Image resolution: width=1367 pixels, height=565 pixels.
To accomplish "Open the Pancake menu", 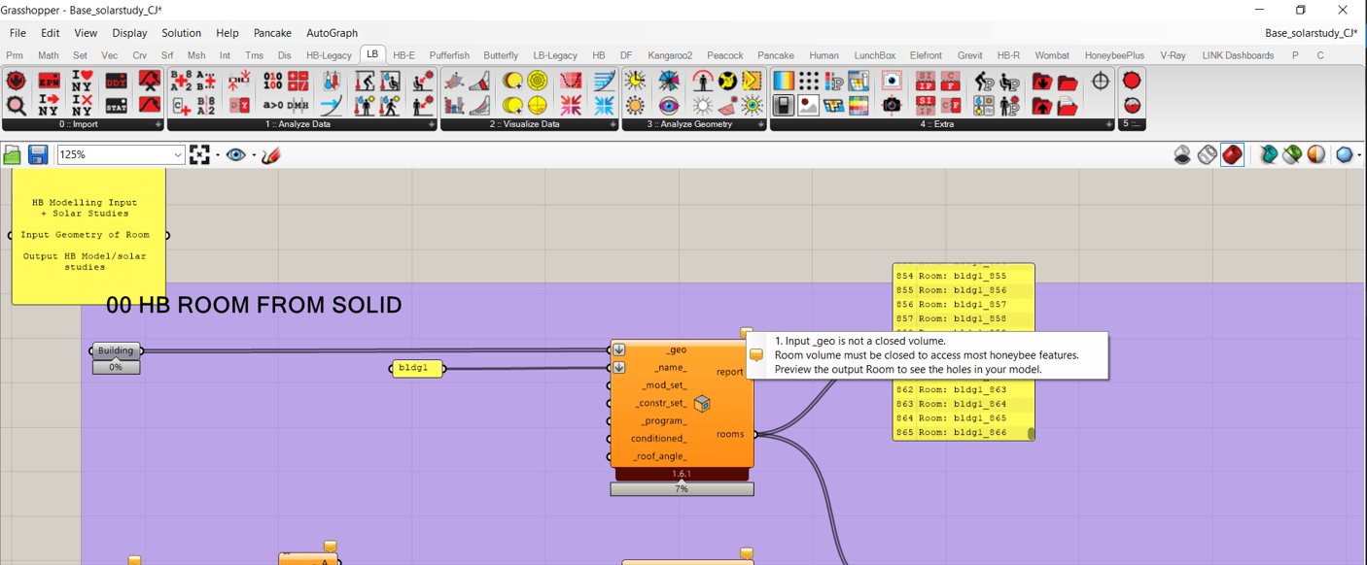I will (272, 33).
